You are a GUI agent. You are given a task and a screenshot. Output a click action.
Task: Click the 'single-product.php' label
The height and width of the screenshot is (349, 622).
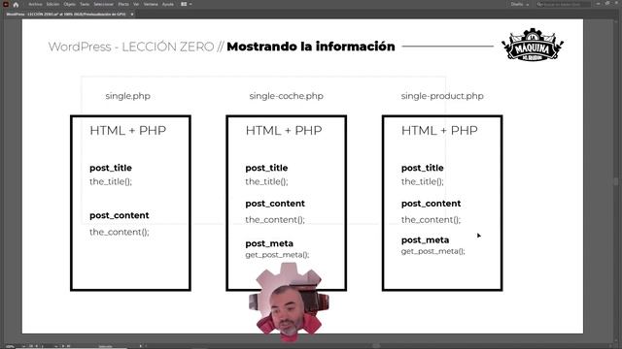(442, 96)
